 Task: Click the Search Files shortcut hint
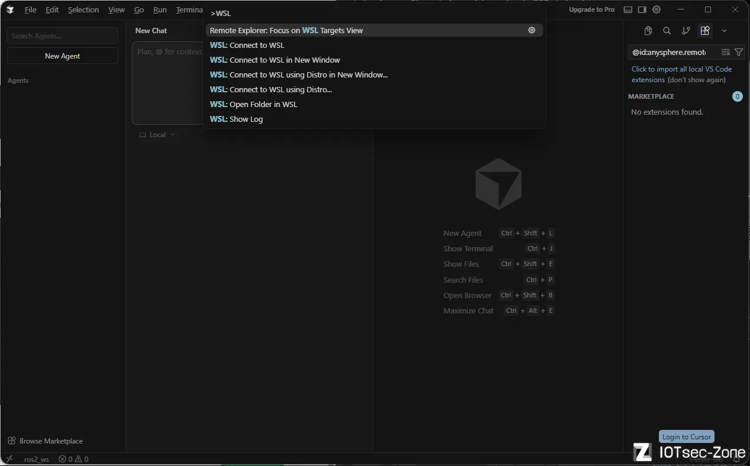(499, 280)
